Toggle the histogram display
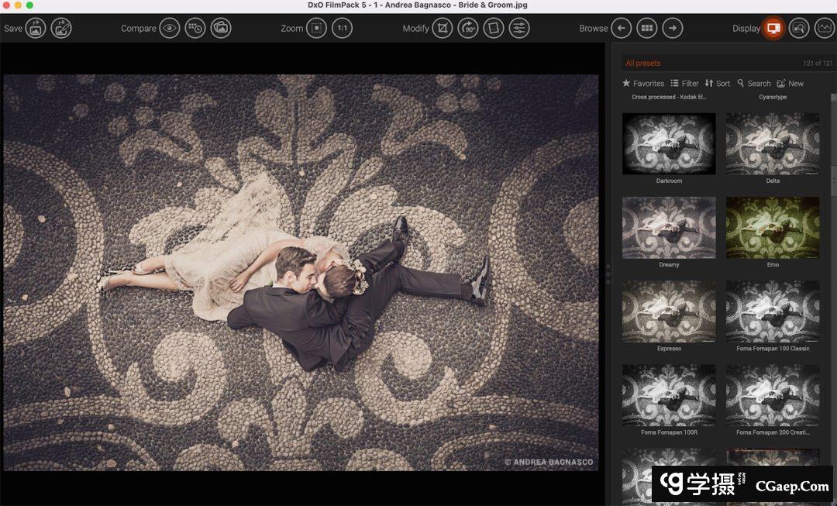Viewport: 837px width, 506px height. tap(824, 29)
